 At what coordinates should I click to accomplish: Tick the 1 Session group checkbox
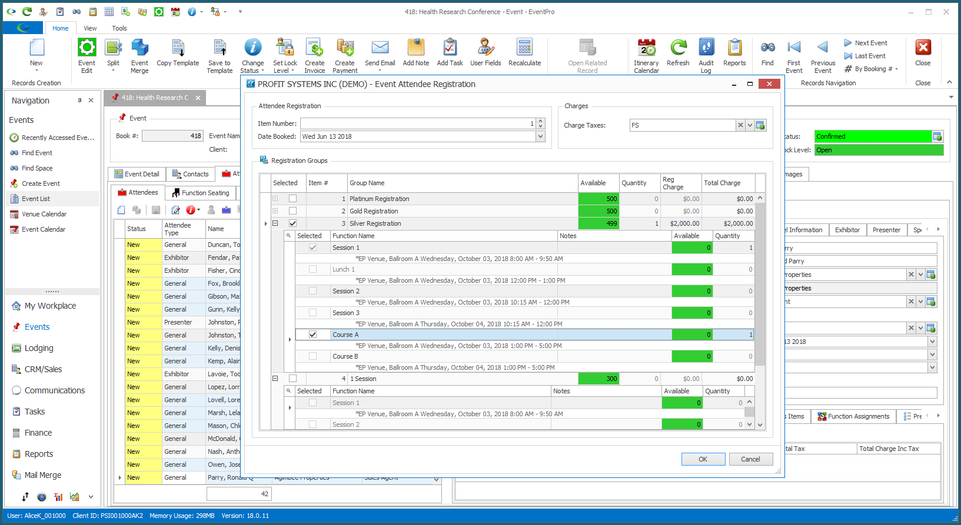coord(292,379)
